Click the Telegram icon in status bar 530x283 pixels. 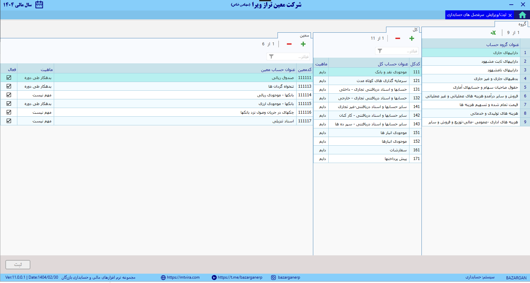point(214,277)
